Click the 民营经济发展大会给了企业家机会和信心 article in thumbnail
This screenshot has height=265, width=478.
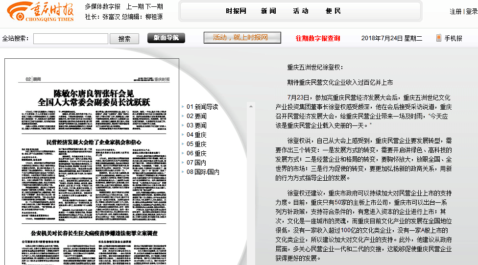(94, 142)
